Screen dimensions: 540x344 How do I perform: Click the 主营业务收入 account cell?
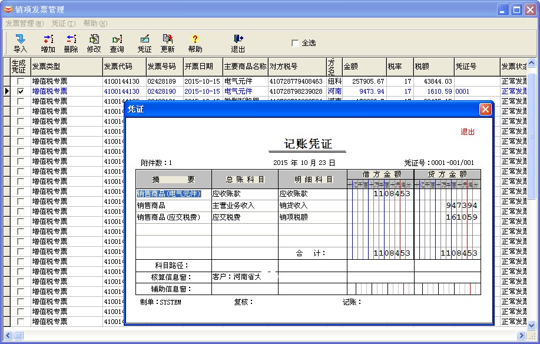click(x=244, y=206)
